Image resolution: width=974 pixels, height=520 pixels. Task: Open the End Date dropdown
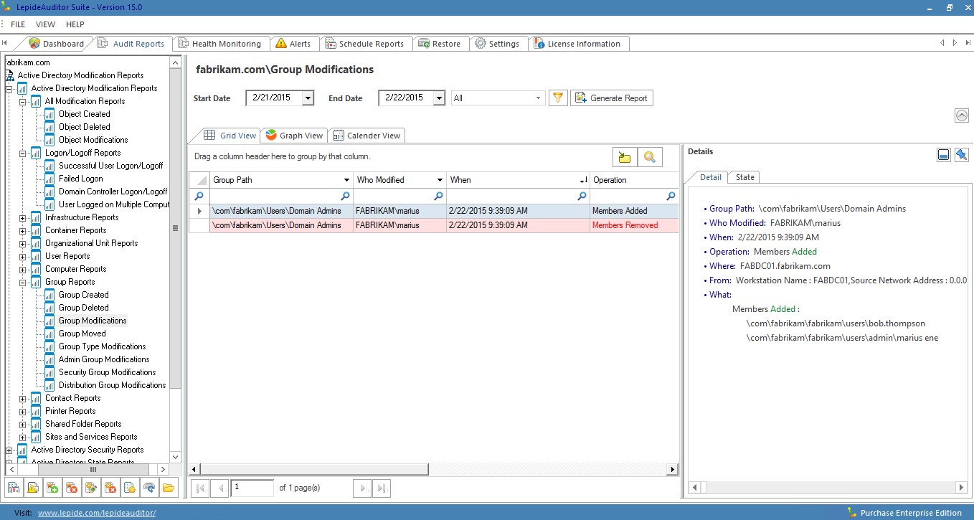439,98
